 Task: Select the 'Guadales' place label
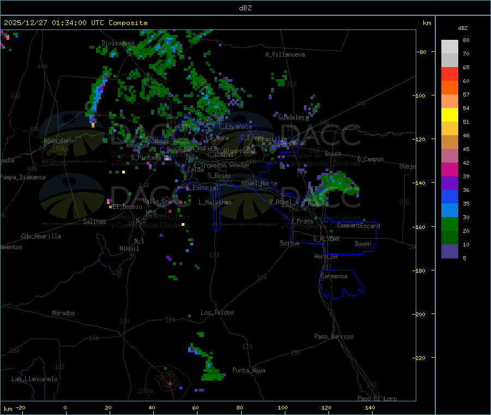tap(291, 117)
